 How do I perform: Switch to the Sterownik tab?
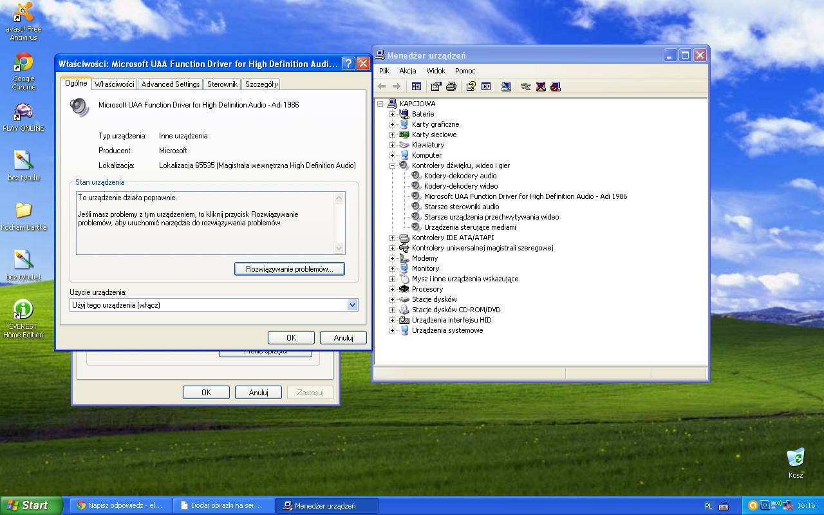223,84
